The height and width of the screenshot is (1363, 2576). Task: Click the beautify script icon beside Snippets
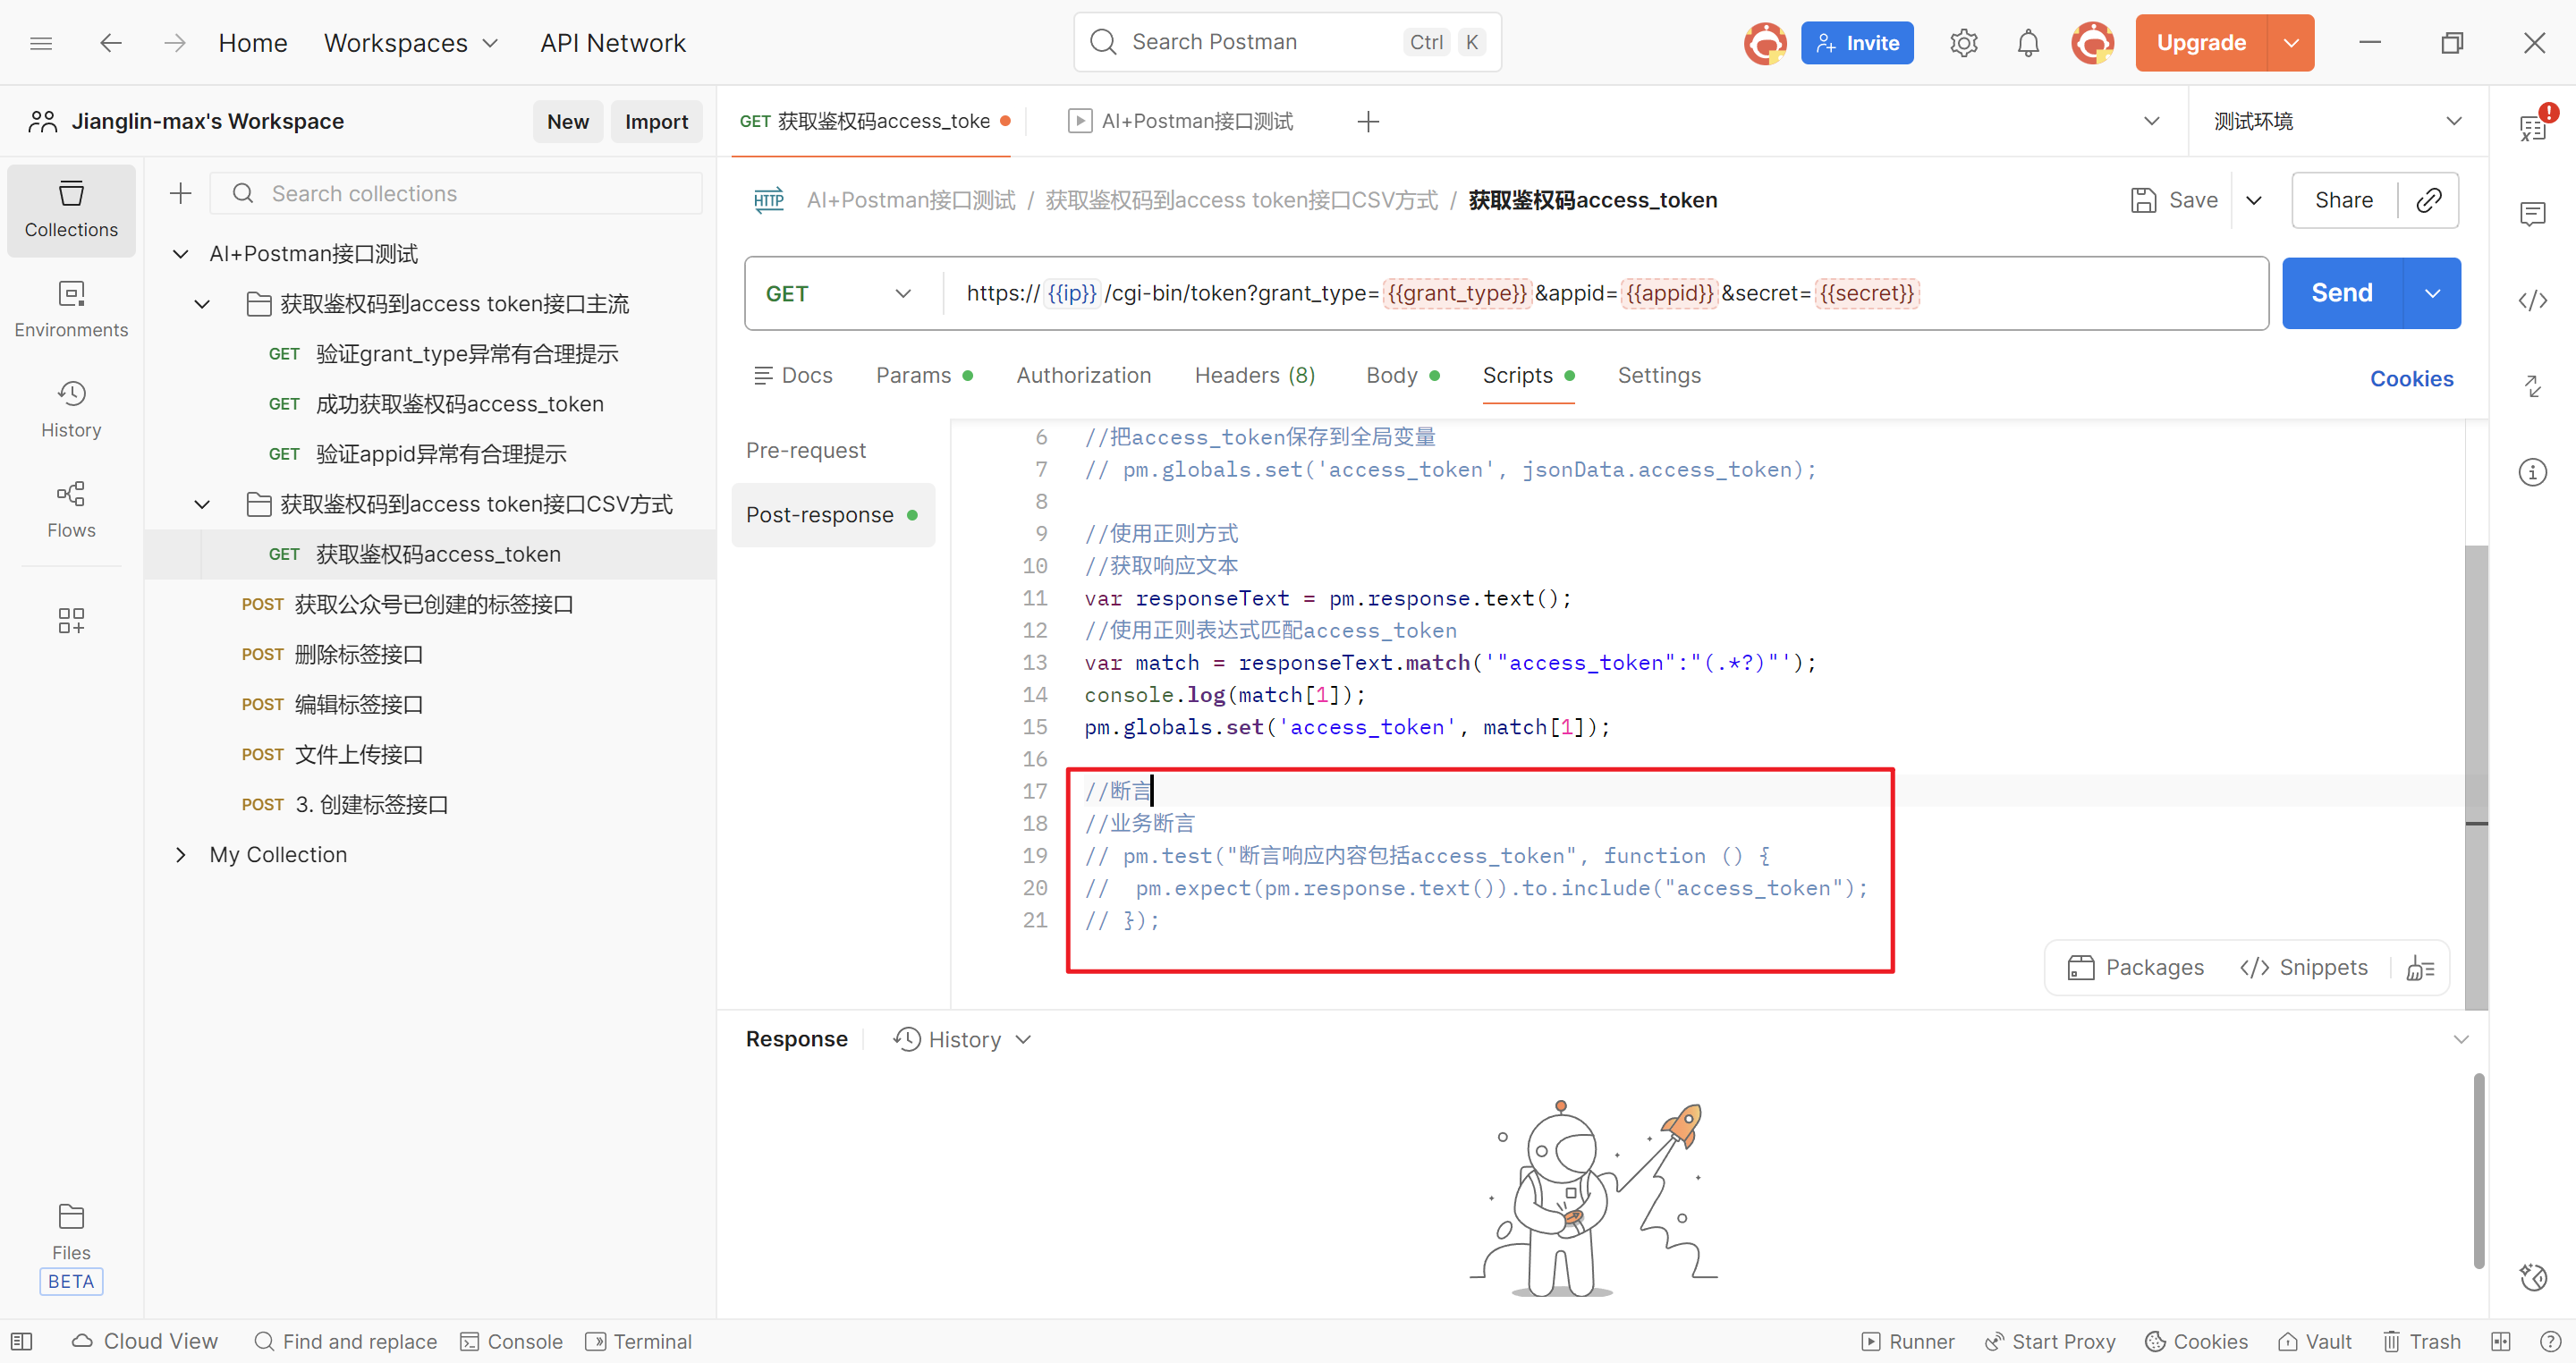pyautogui.click(x=2420, y=967)
